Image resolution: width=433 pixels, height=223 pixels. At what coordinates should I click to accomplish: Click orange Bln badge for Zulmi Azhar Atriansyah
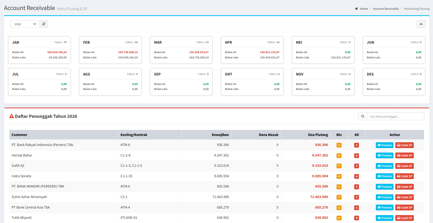[339, 197]
